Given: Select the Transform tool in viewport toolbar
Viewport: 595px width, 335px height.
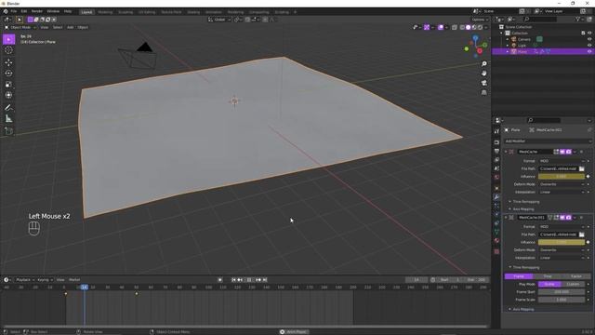Looking at the screenshot, I should (8, 95).
